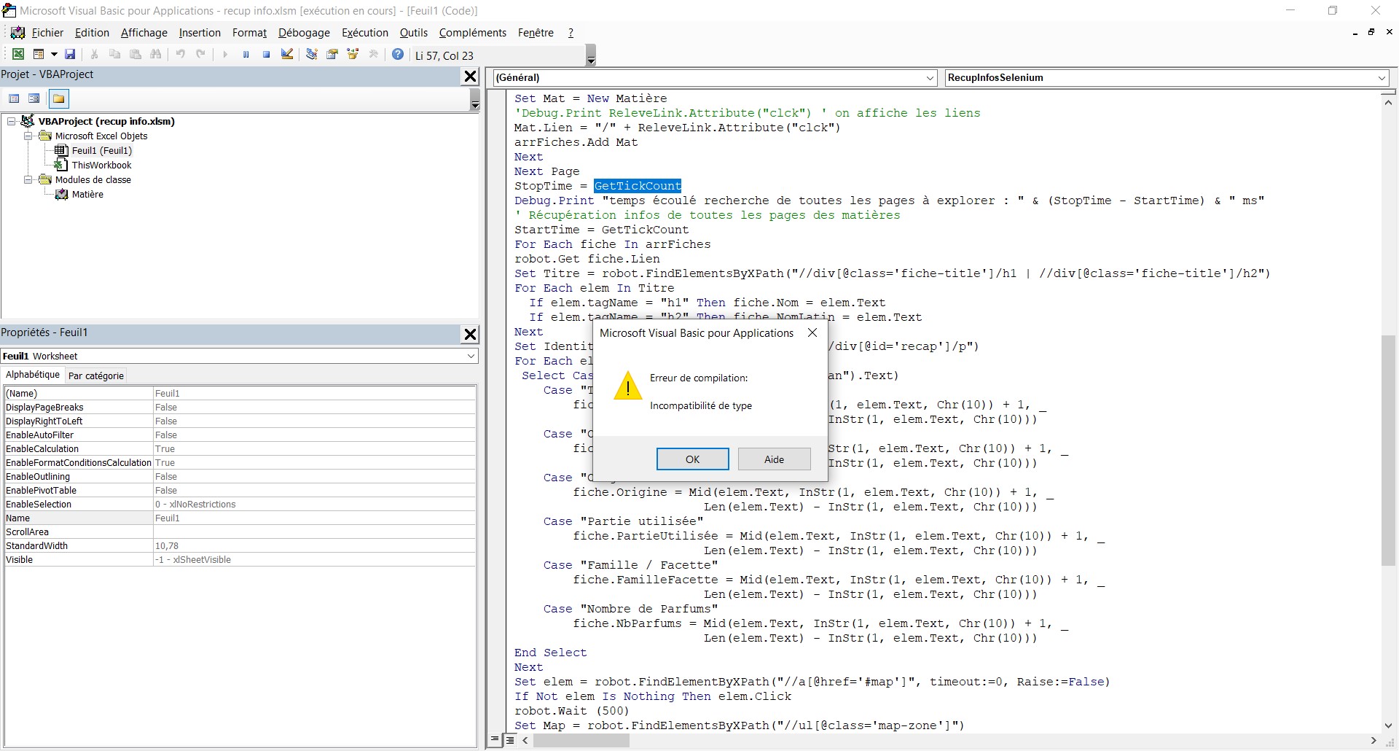Open the Fichier menu

[47, 33]
